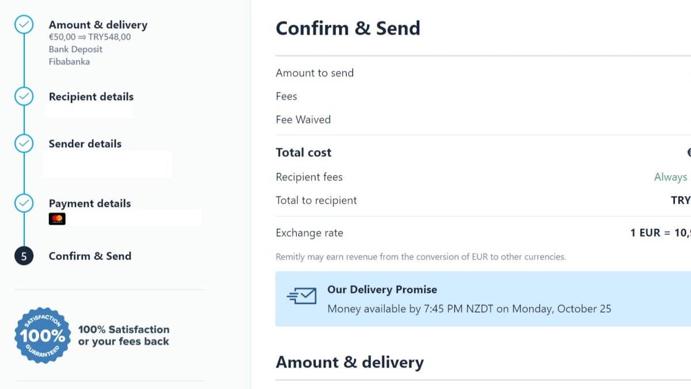Go to the Recipient details step
Image resolution: width=691 pixels, height=389 pixels.
(91, 97)
